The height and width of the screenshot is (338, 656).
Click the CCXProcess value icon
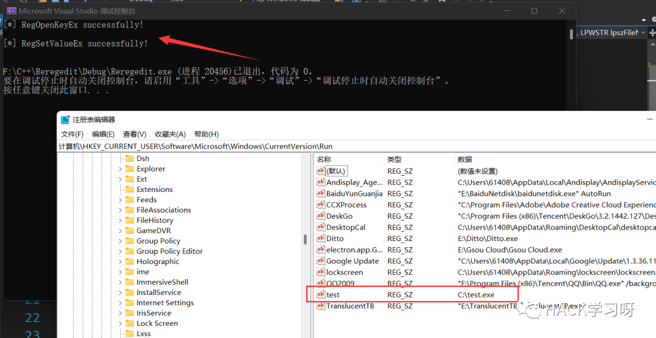click(321, 205)
